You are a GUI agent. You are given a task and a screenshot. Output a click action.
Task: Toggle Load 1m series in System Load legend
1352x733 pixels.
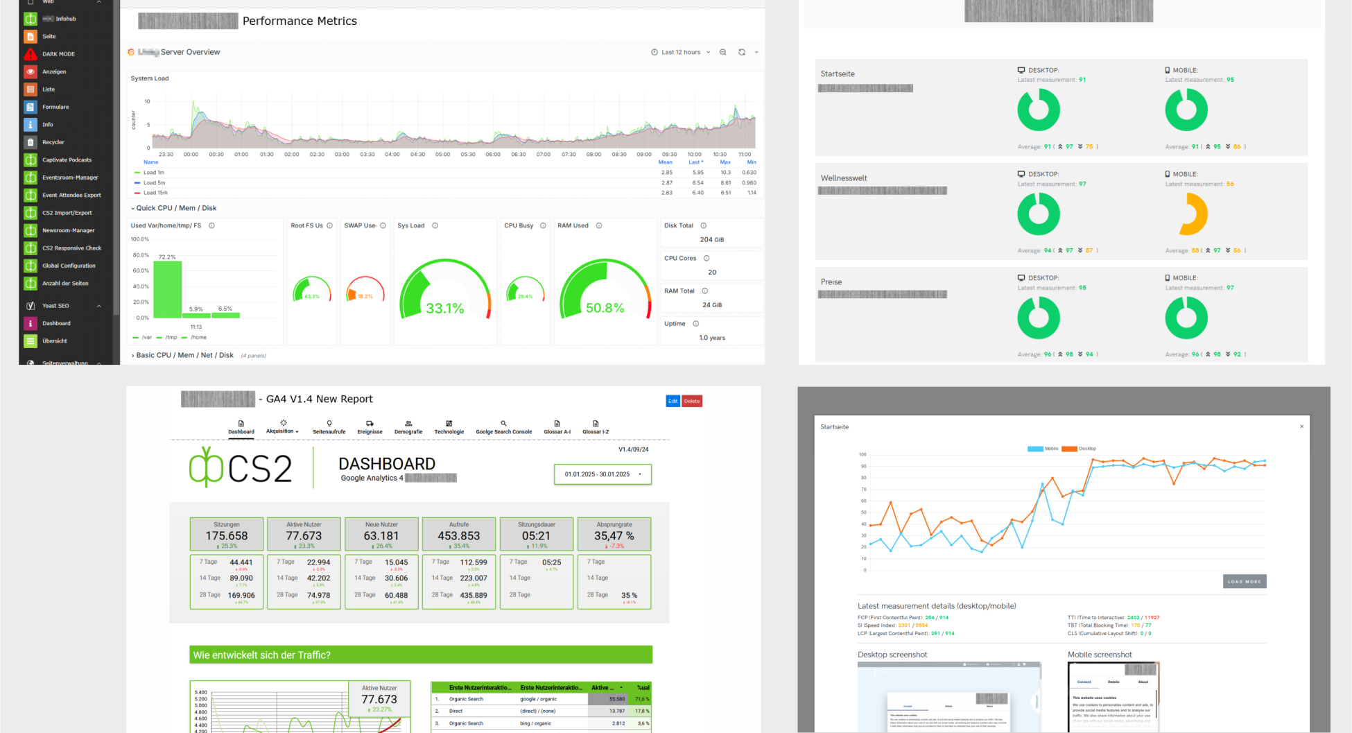pos(153,173)
